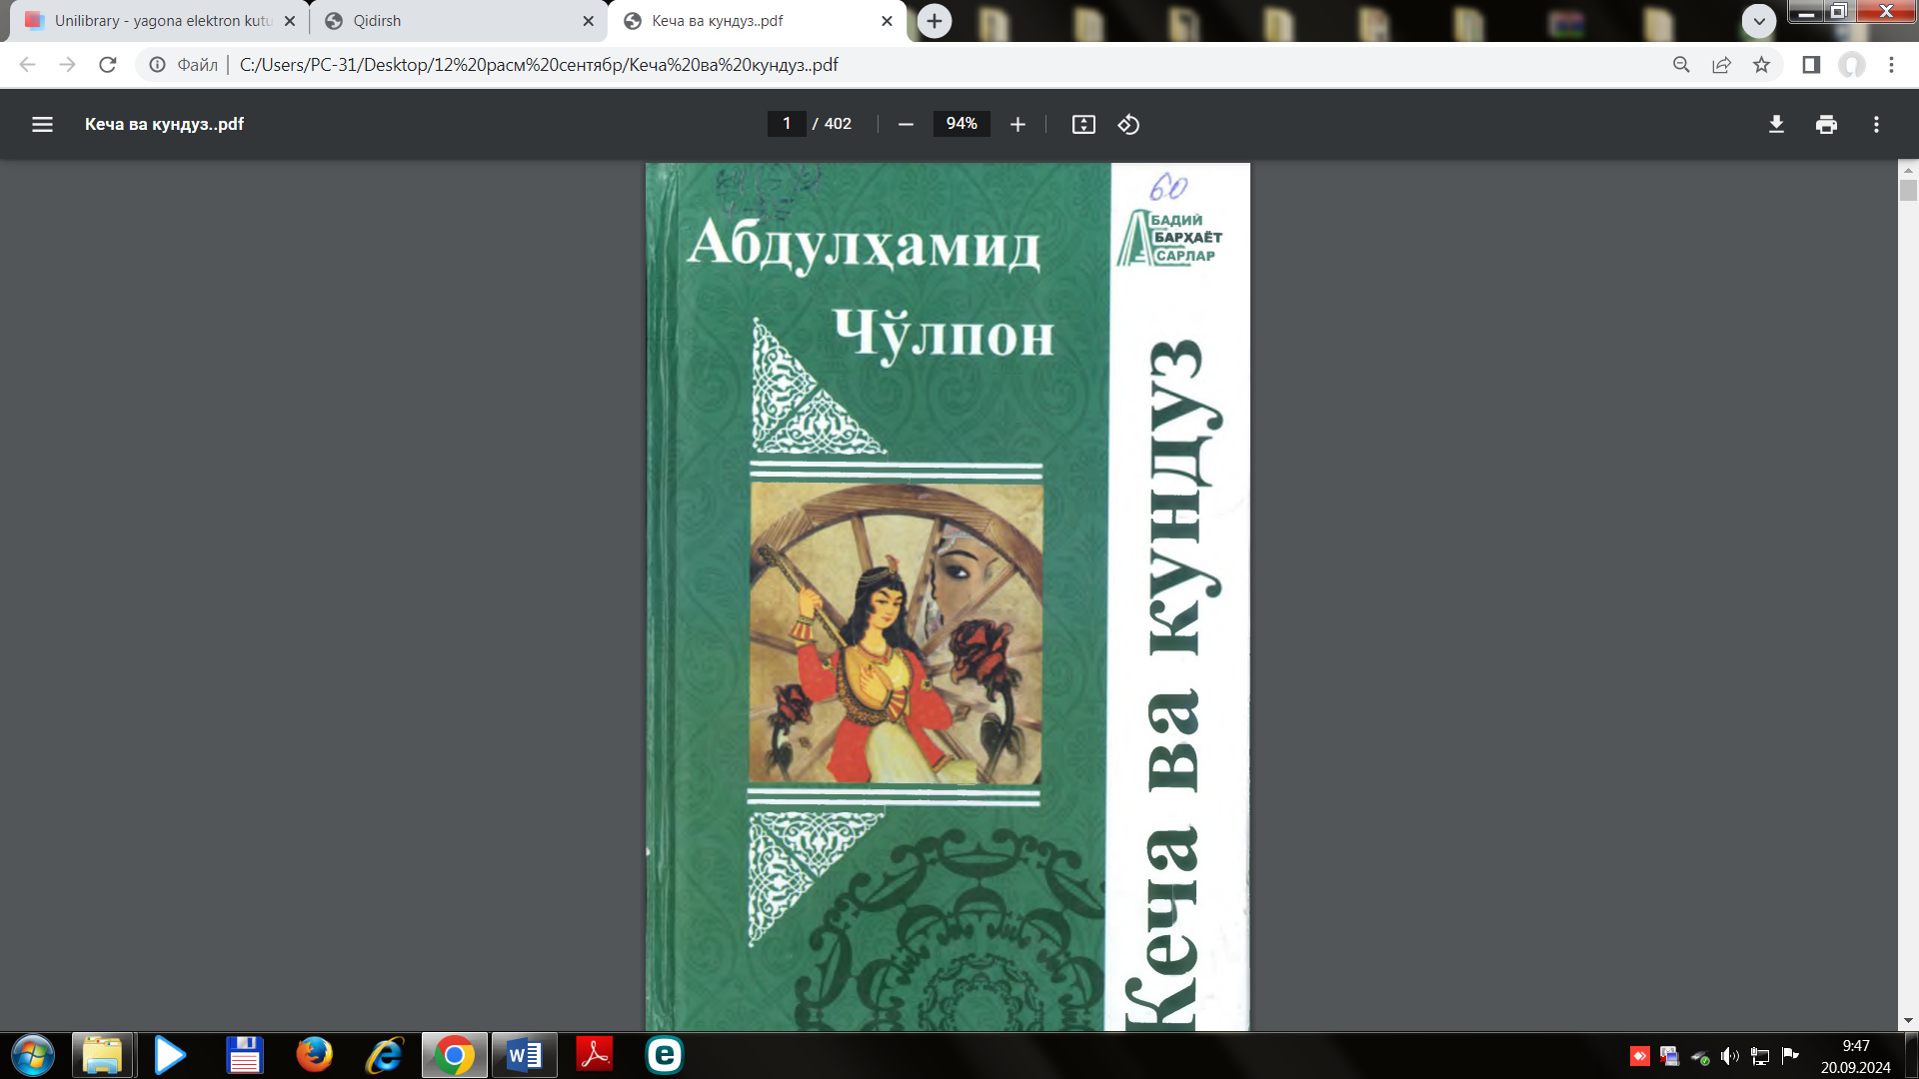The height and width of the screenshot is (1079, 1919).
Task: Download the PDF file
Action: 1776,124
